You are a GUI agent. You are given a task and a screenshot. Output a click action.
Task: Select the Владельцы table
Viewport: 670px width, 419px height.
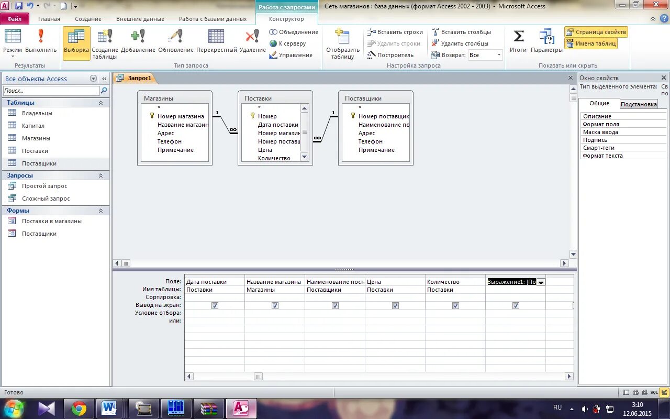tap(55, 113)
